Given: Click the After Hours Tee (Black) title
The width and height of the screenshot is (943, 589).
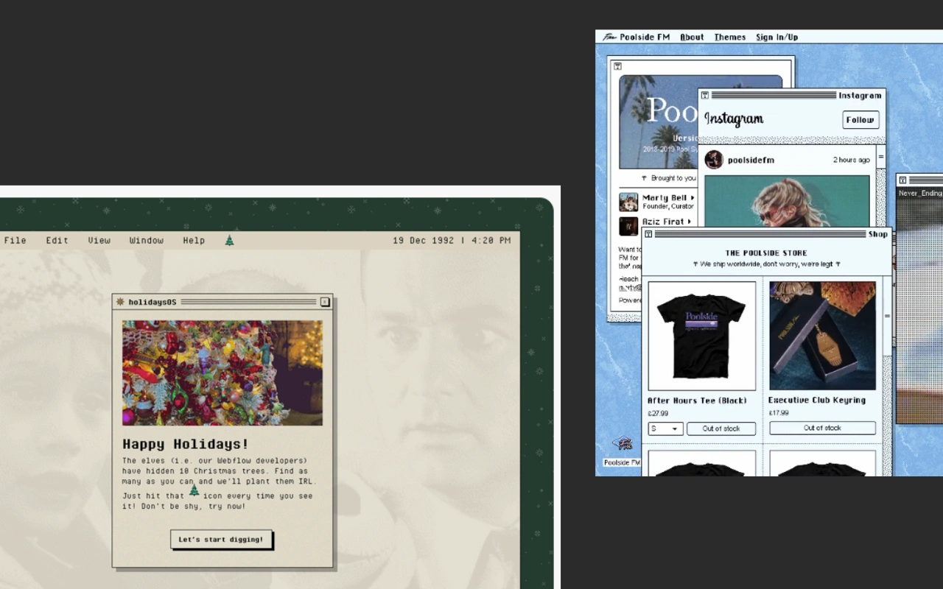Looking at the screenshot, I should 697,401.
